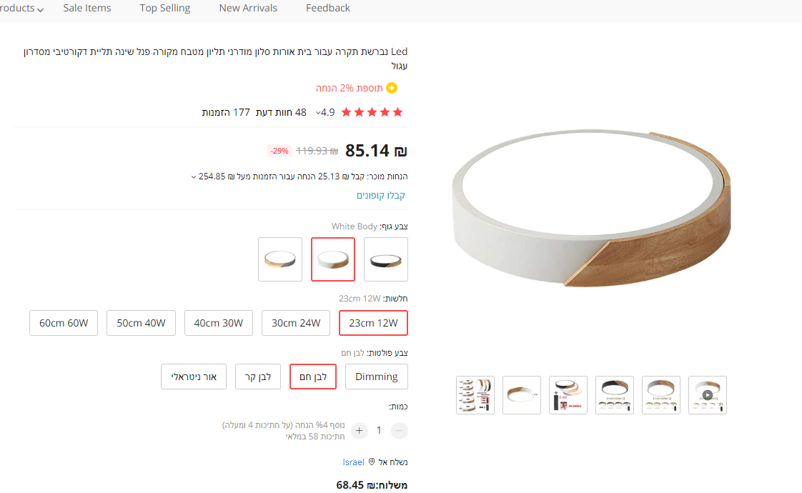Click the quantity minus button
802x493 pixels.
tap(400, 430)
